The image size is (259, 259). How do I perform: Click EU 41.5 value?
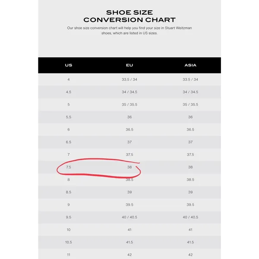pyautogui.click(x=129, y=242)
